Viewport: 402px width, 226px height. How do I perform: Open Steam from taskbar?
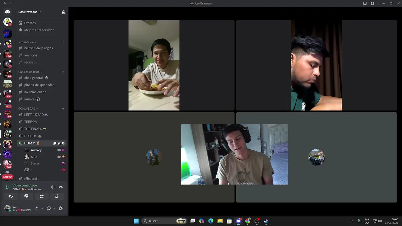[266, 221]
